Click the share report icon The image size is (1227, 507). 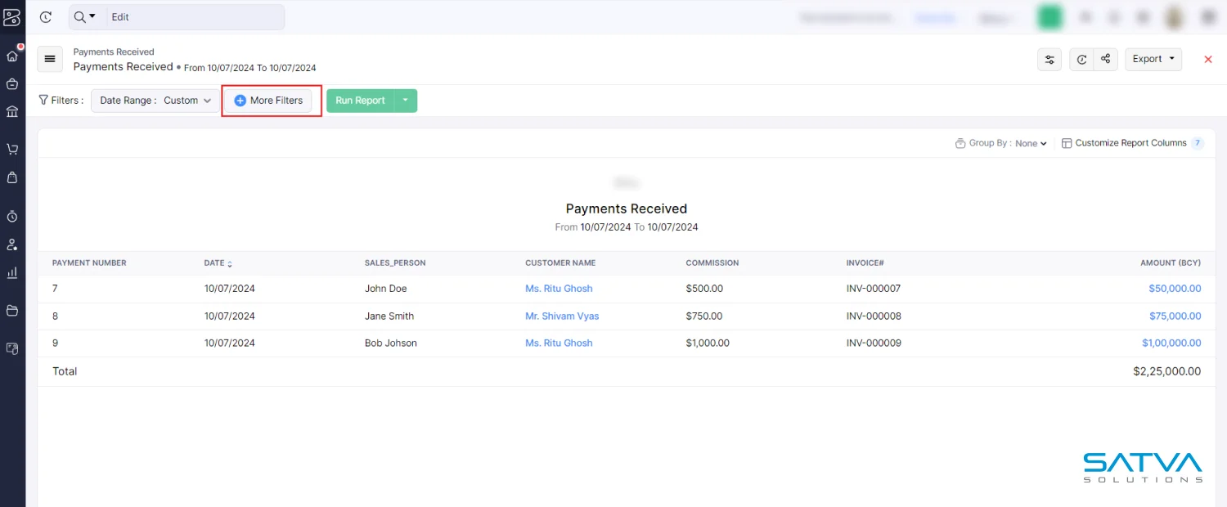tap(1106, 59)
